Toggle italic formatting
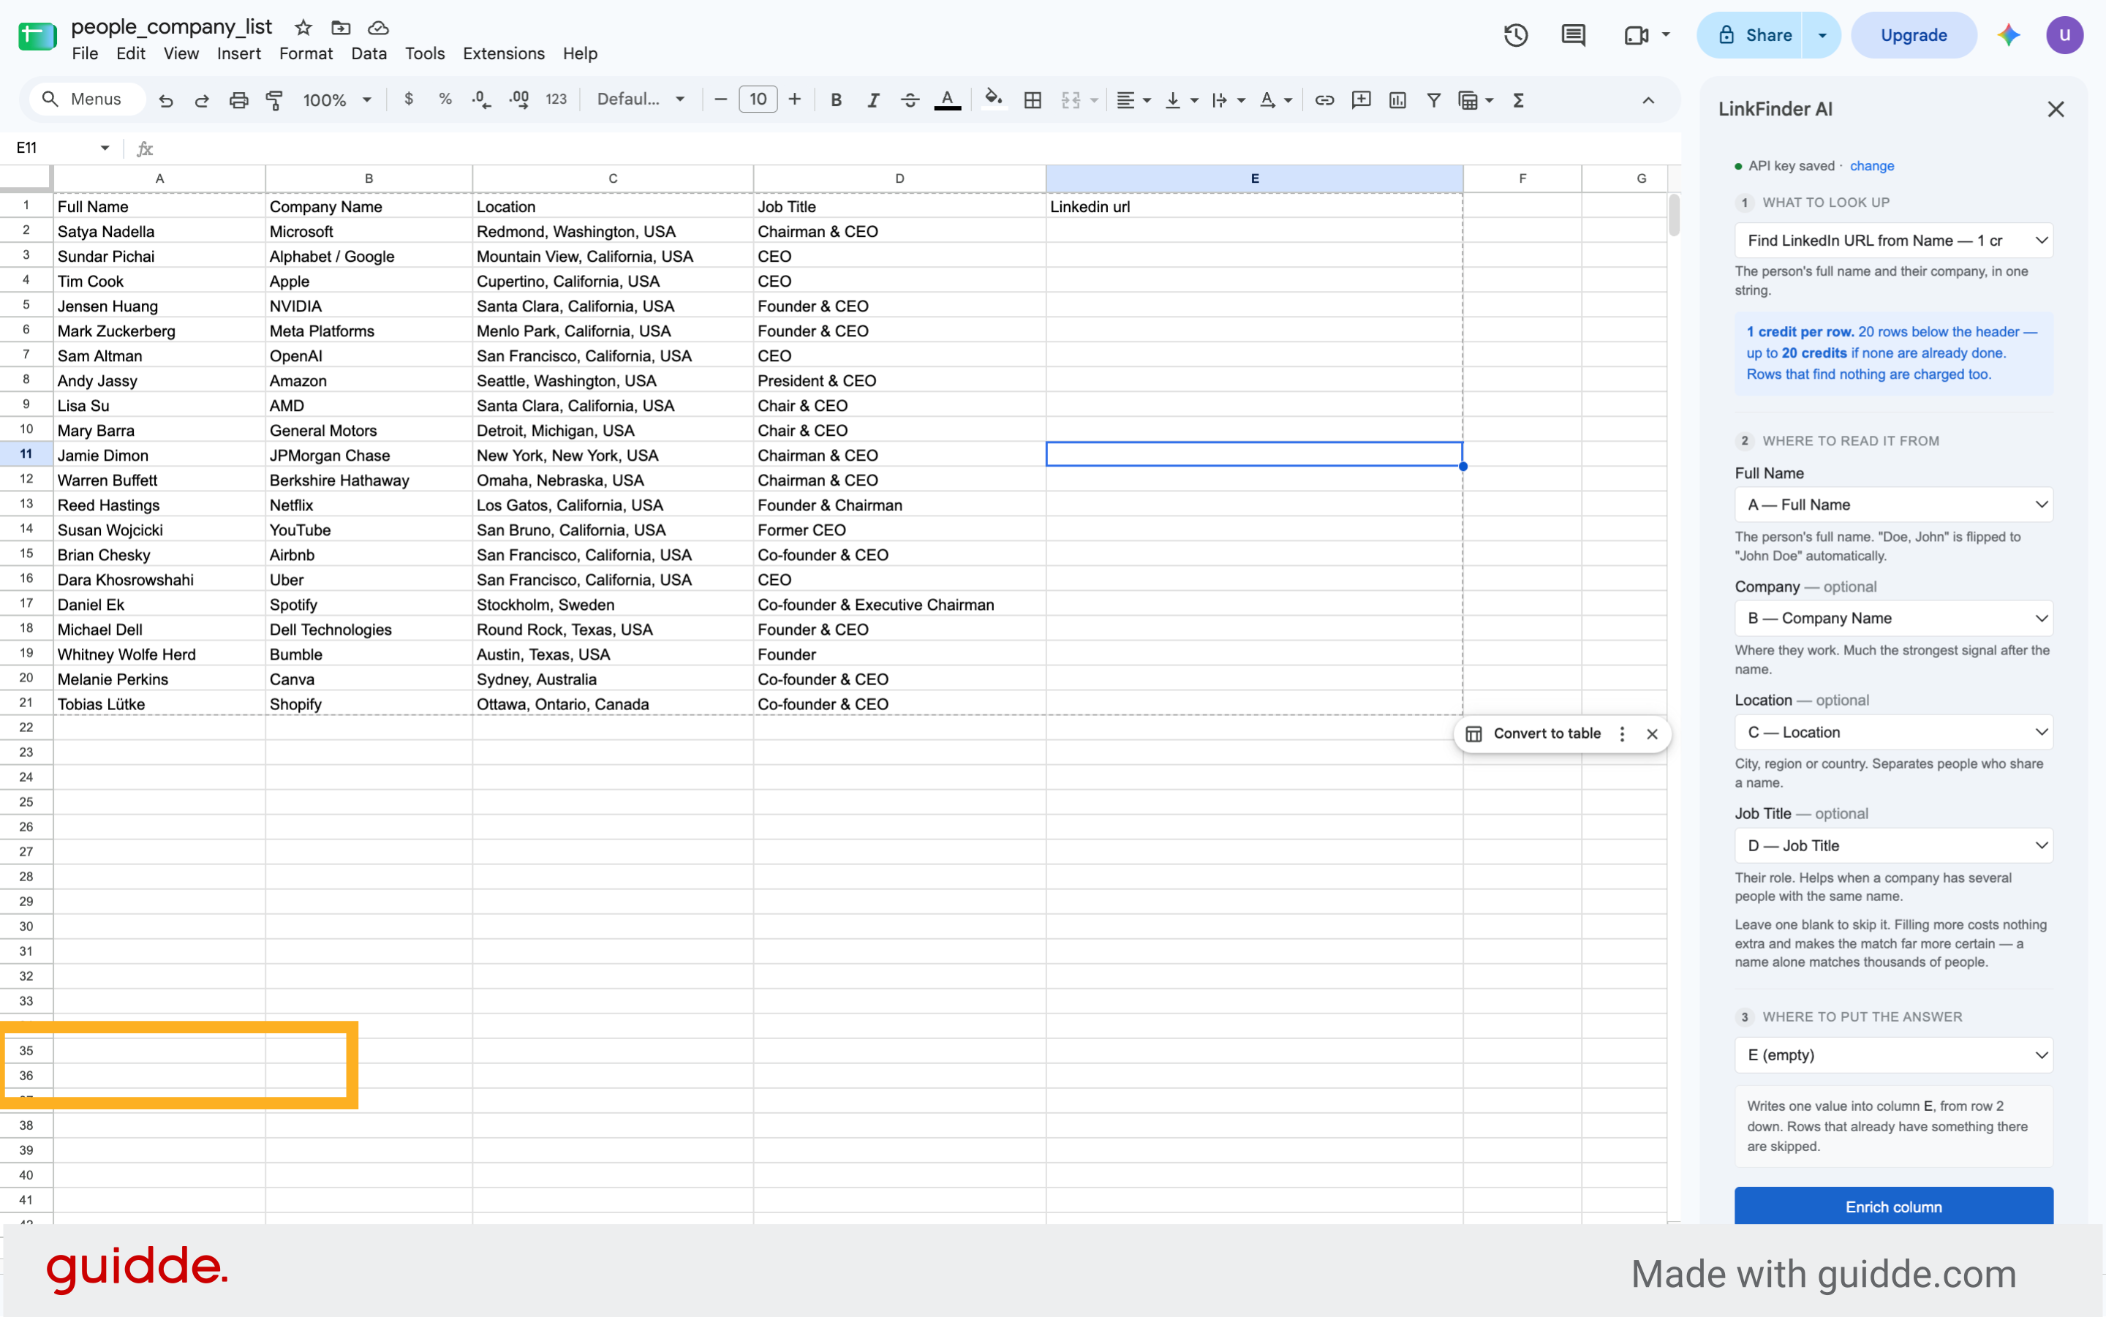Viewport: 2106px width, 1317px height. coord(872,100)
